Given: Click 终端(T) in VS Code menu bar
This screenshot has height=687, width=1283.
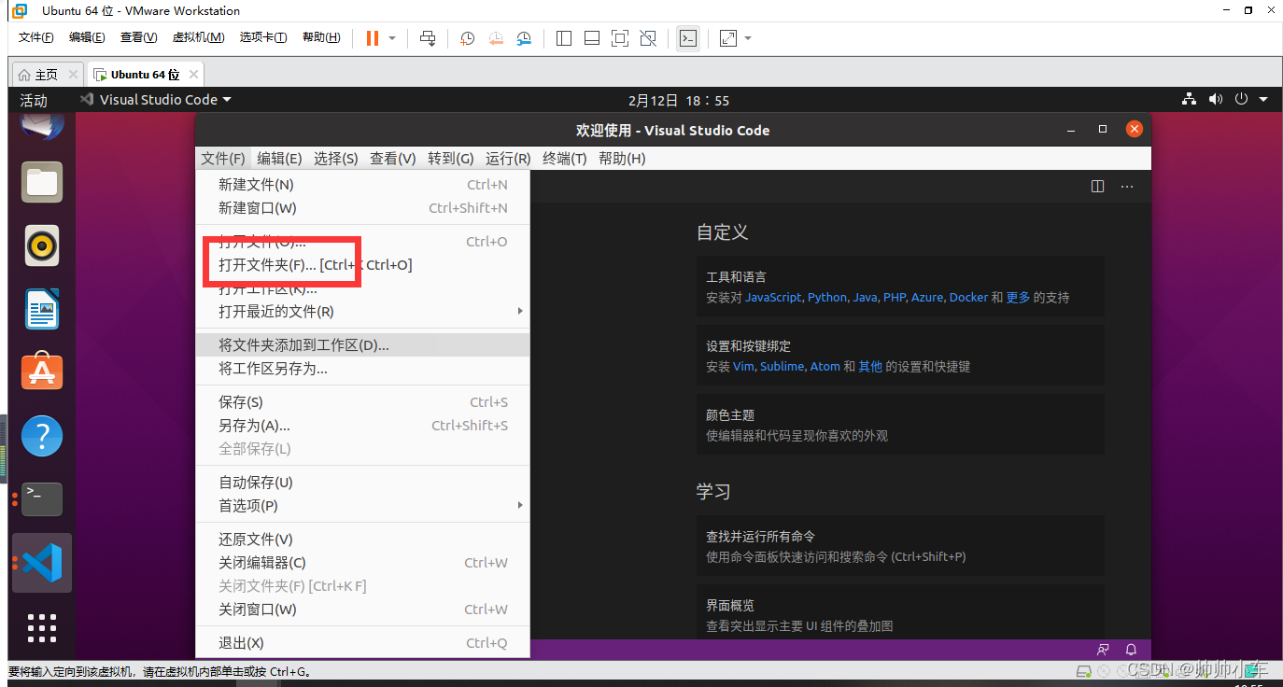Looking at the screenshot, I should pyautogui.click(x=564, y=159).
